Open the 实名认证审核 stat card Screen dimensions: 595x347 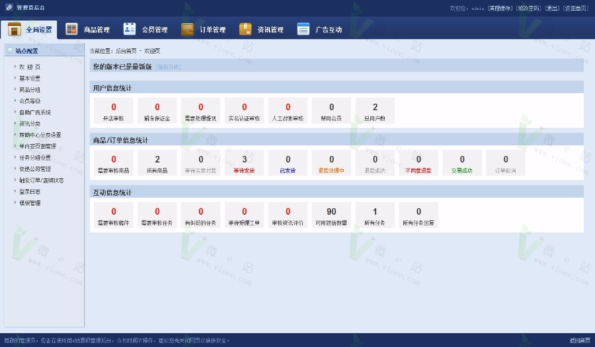pos(245,111)
